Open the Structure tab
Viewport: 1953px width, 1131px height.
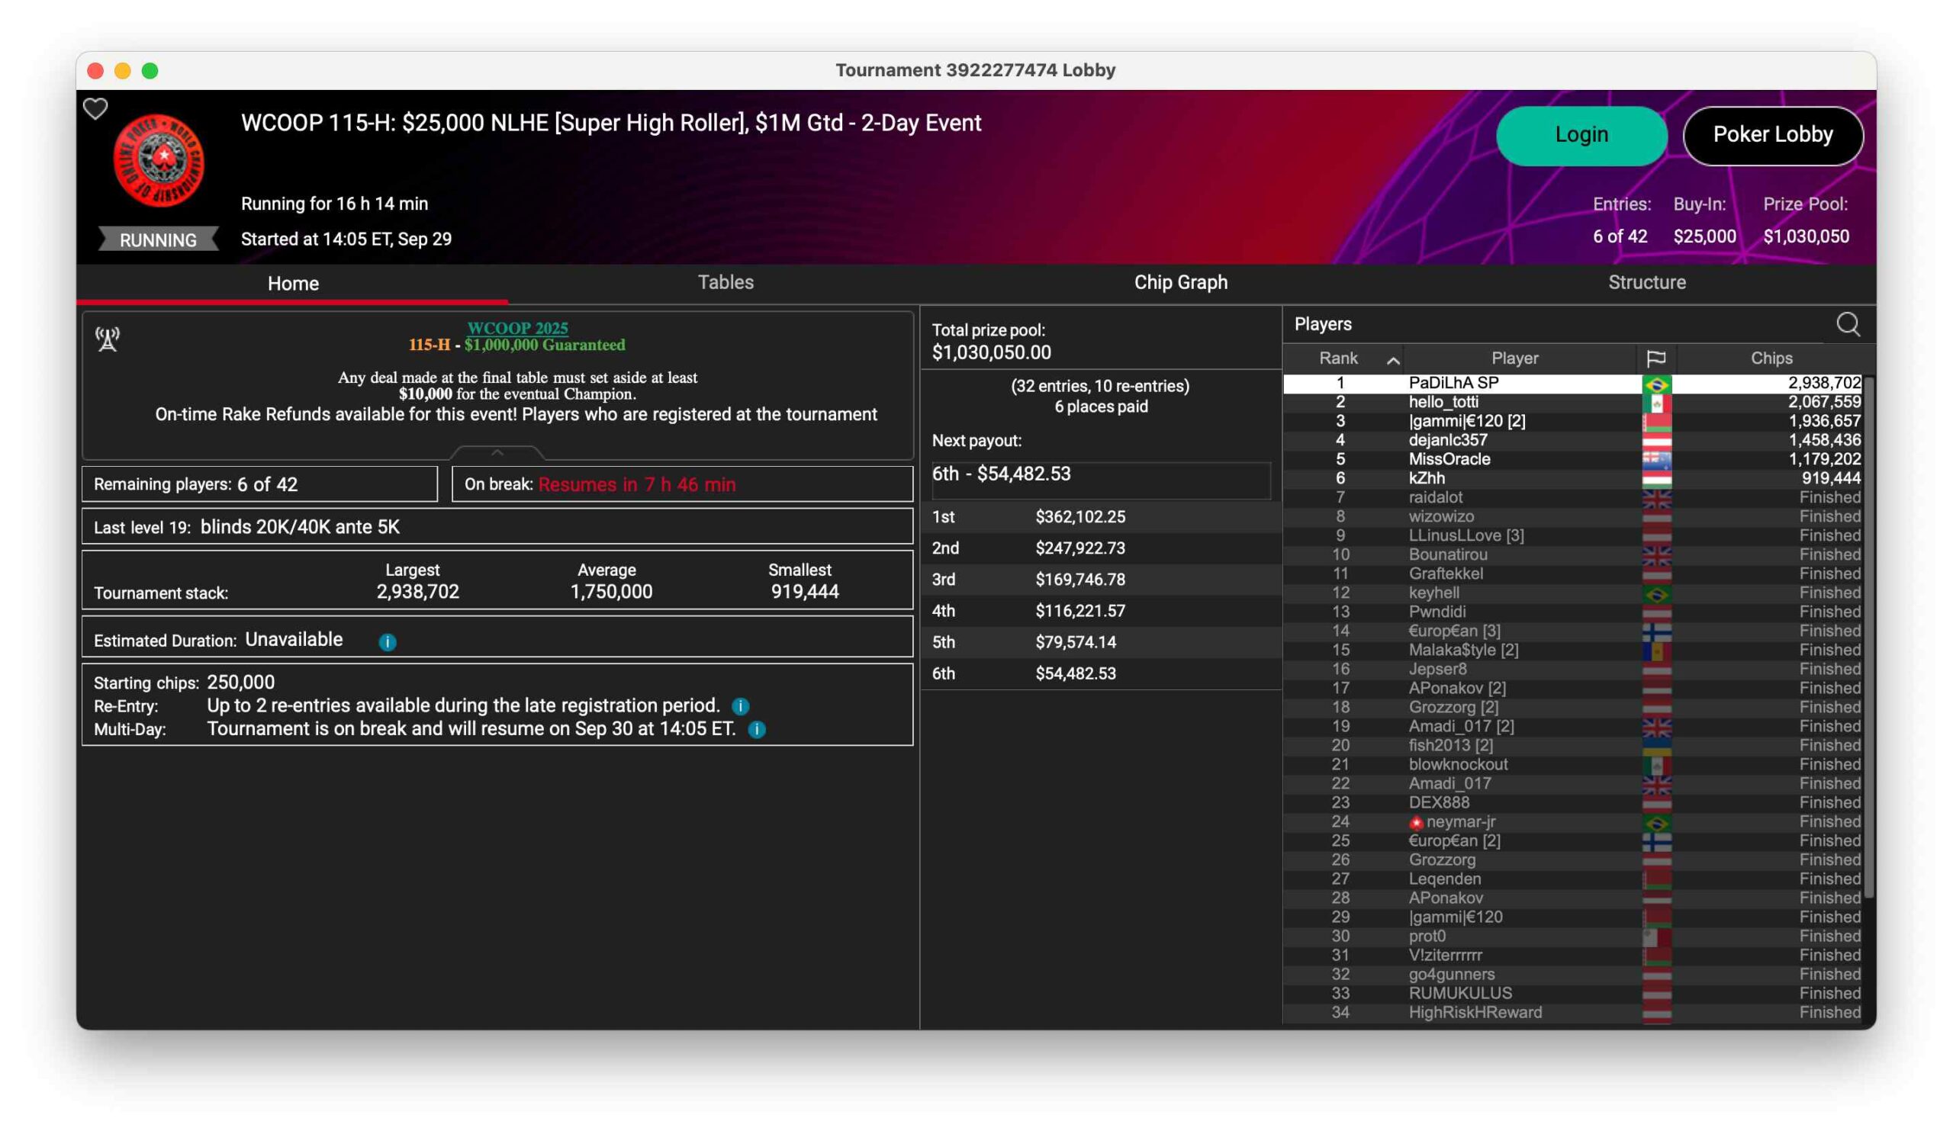[x=1646, y=282]
